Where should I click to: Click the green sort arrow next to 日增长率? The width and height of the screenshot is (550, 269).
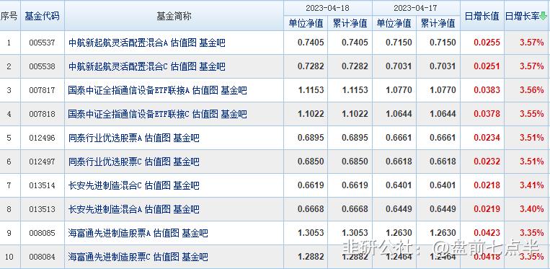tap(543, 16)
